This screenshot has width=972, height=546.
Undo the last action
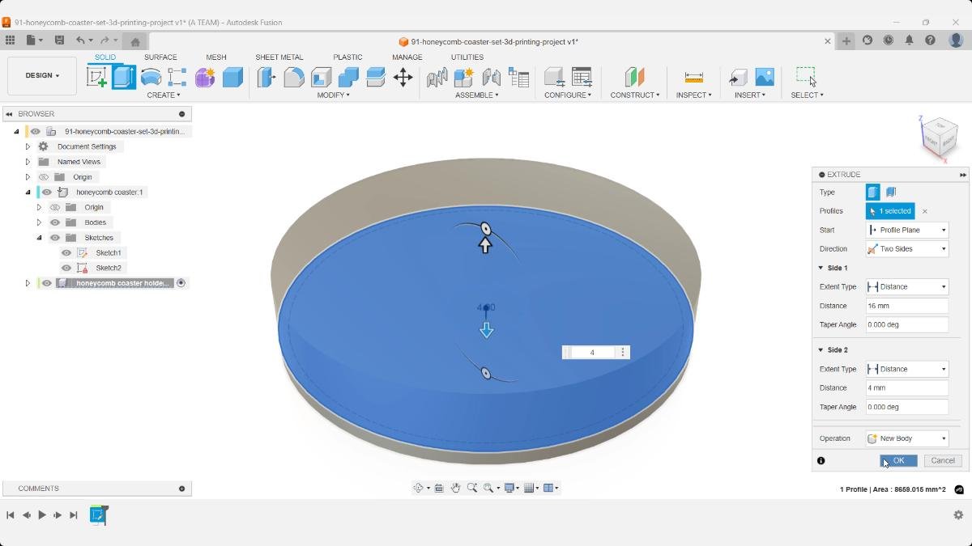80,40
